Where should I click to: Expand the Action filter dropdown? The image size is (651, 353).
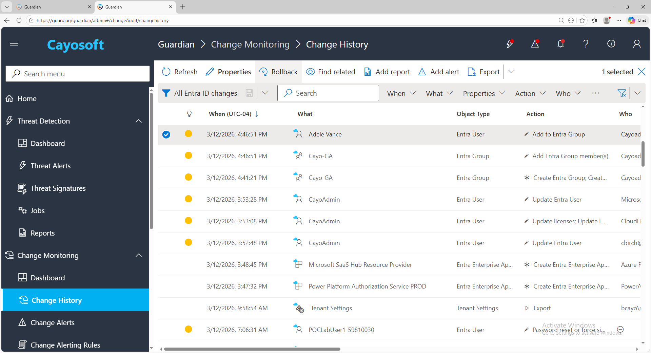coord(530,93)
